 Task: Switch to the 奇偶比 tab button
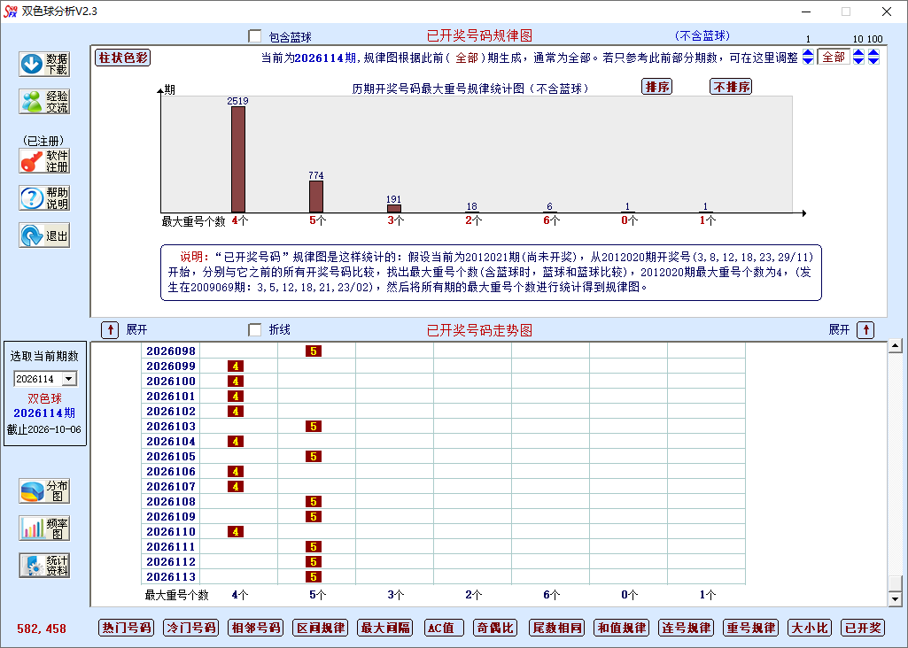[496, 628]
